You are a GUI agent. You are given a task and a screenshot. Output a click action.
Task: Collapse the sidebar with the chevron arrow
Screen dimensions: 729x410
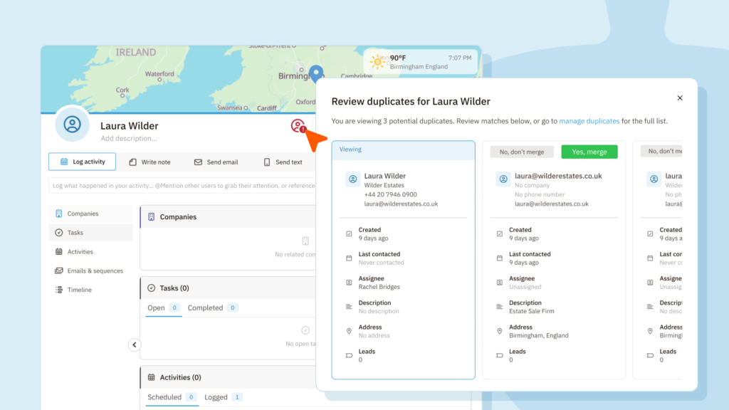click(x=135, y=345)
